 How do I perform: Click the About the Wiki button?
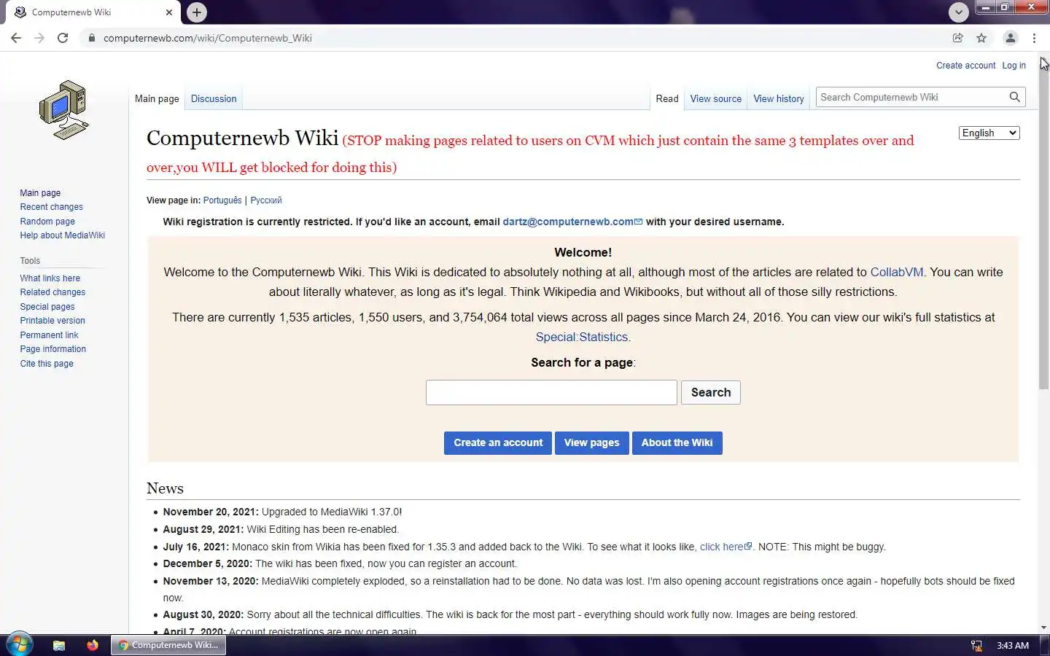677,442
